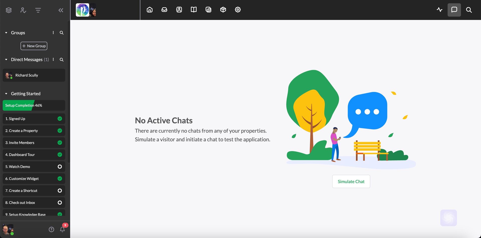Search within Groups using magnifier icon

click(x=62, y=33)
